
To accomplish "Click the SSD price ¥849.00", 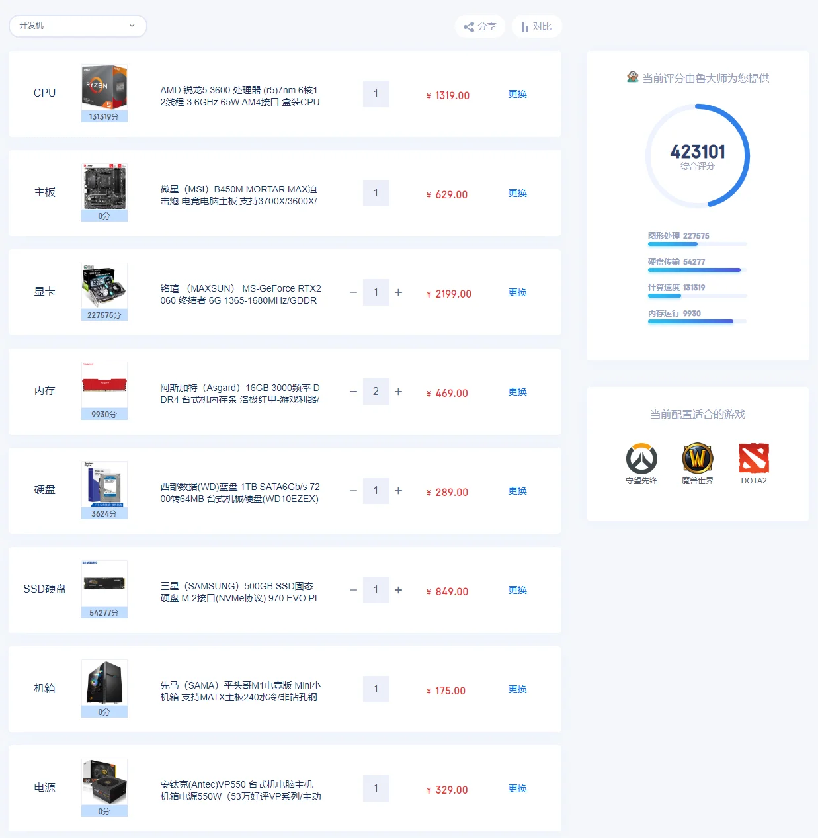I will click(447, 591).
